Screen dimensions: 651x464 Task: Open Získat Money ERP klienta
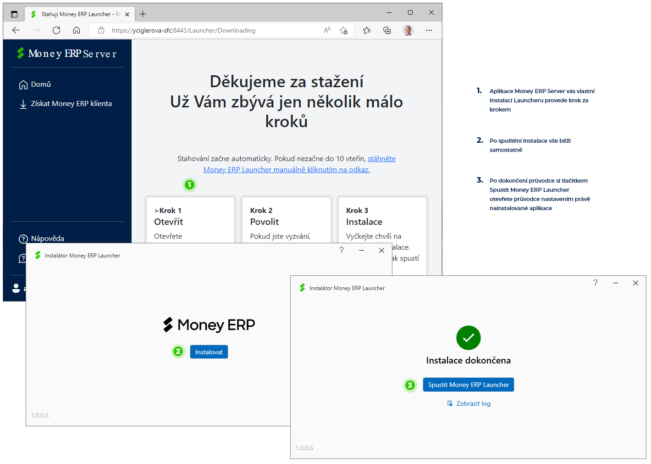tap(66, 104)
